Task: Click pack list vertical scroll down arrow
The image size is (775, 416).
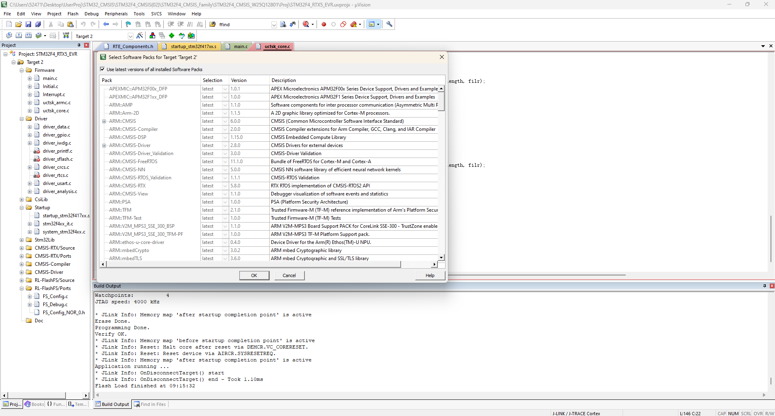Action: click(441, 258)
